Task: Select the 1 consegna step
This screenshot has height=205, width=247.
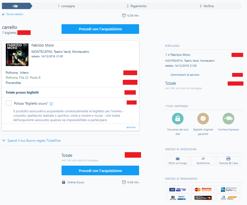Action: click(66, 6)
